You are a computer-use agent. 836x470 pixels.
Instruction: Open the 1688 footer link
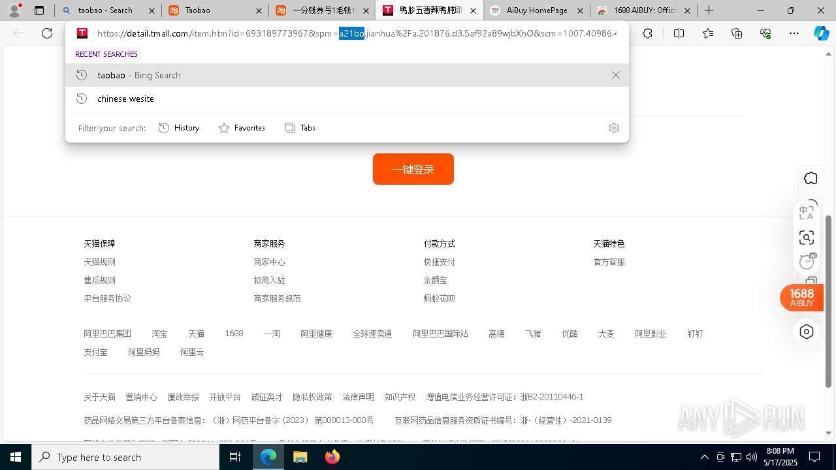[x=234, y=334]
